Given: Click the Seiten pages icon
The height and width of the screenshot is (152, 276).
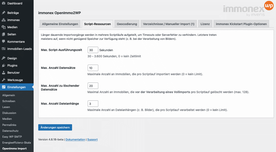Looking at the screenshot, I should click(3, 34).
